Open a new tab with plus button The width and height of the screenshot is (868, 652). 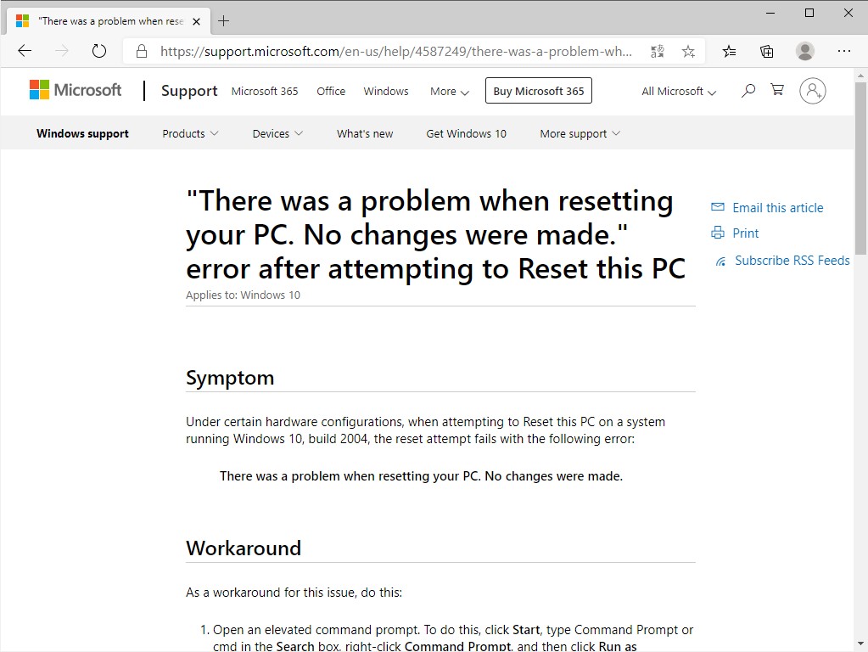(x=224, y=21)
